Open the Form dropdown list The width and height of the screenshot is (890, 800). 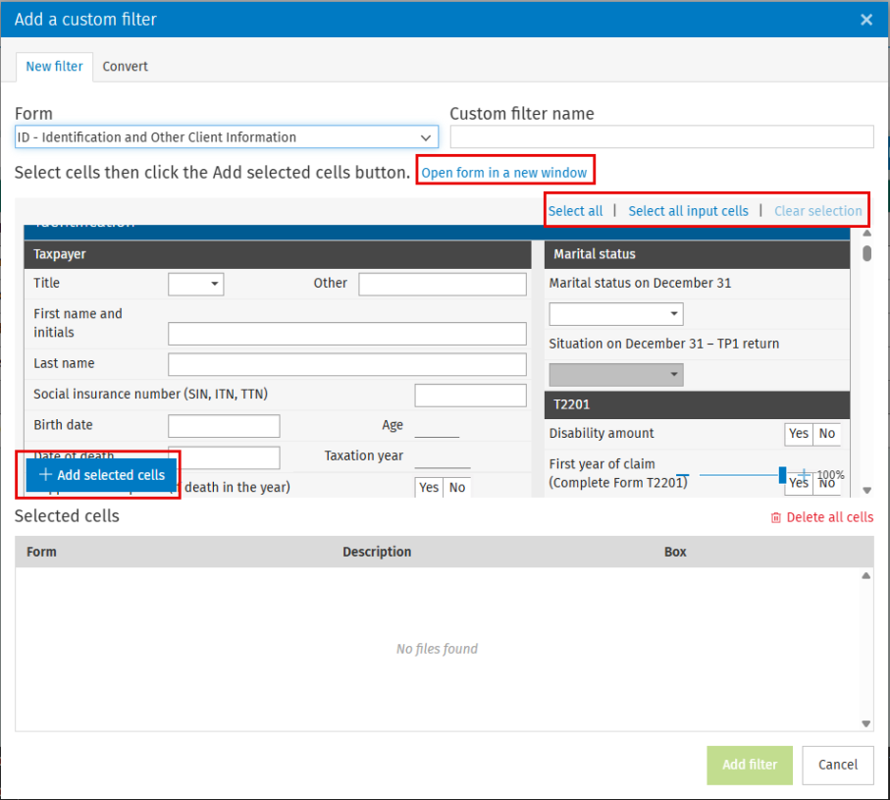(x=426, y=137)
